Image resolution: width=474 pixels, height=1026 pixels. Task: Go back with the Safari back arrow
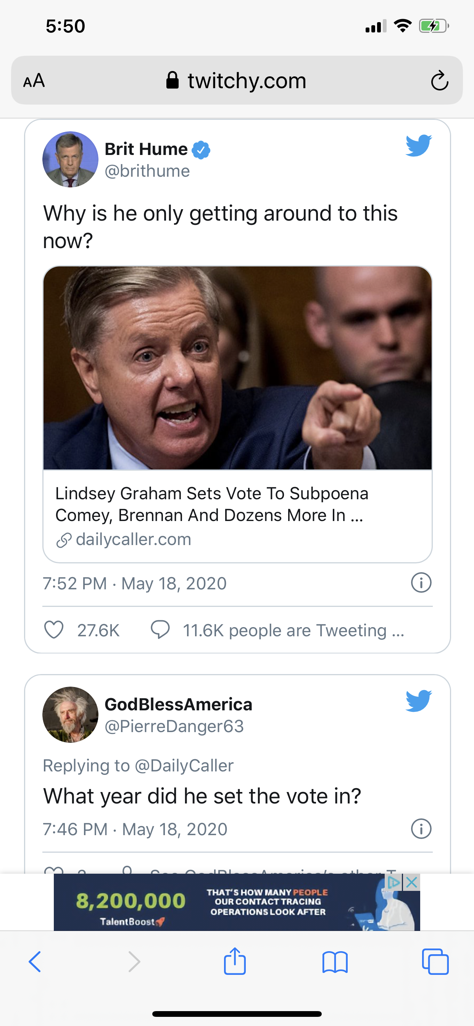click(35, 961)
